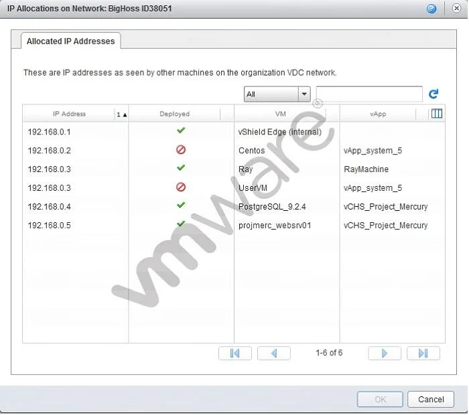Go to last page of results
Screen dimensions: 469x415
point(423,353)
